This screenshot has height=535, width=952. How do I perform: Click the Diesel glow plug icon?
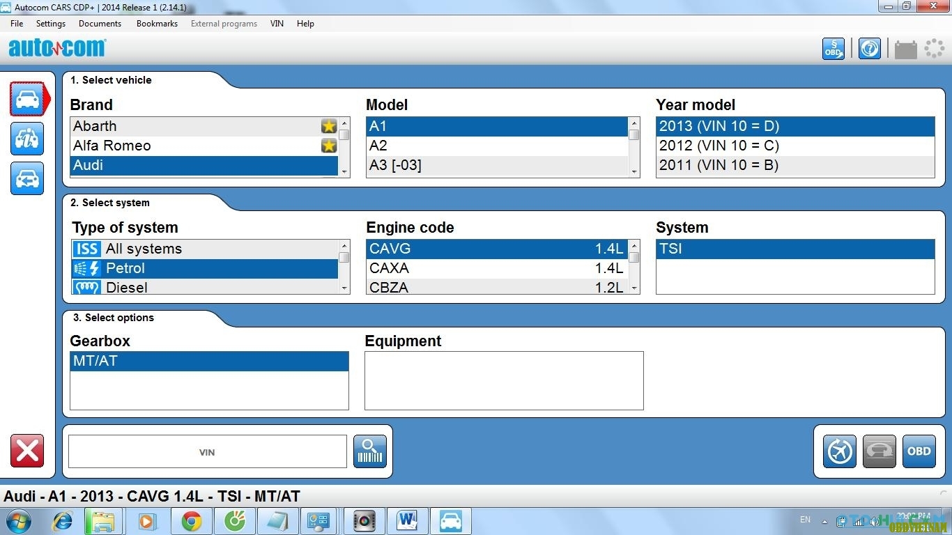coord(87,287)
